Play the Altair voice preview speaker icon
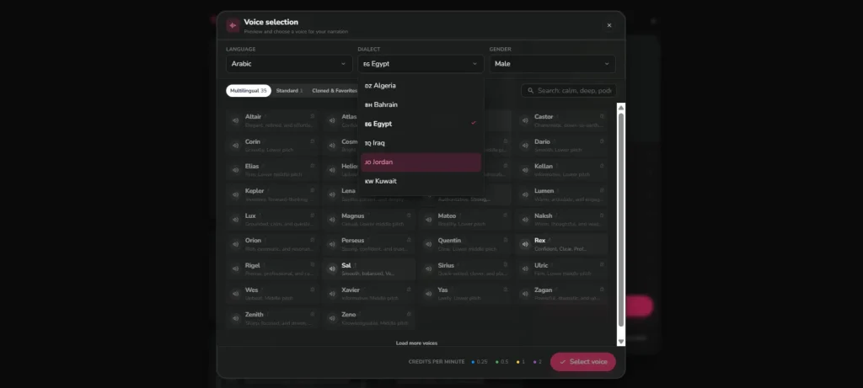The height and width of the screenshot is (388, 863). [236, 121]
